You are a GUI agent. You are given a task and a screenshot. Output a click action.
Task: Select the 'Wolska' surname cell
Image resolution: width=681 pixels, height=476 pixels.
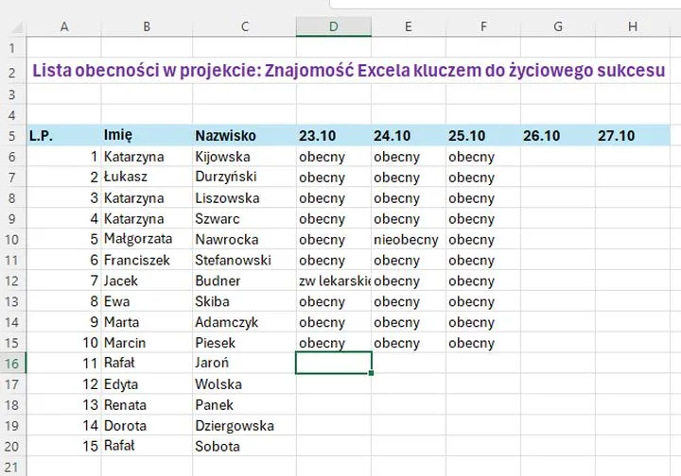[245, 384]
